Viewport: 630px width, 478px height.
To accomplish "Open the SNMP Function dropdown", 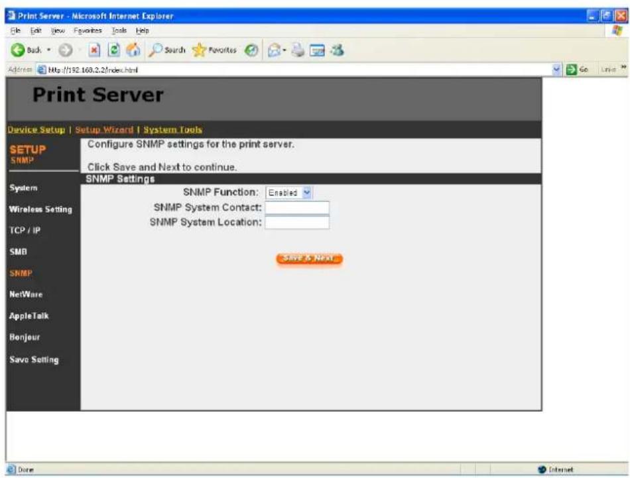I will pyautogui.click(x=288, y=193).
